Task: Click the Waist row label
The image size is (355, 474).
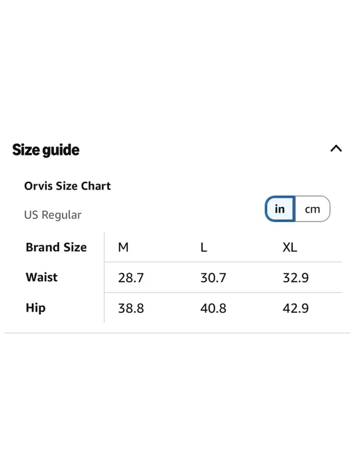Action: coord(41,277)
